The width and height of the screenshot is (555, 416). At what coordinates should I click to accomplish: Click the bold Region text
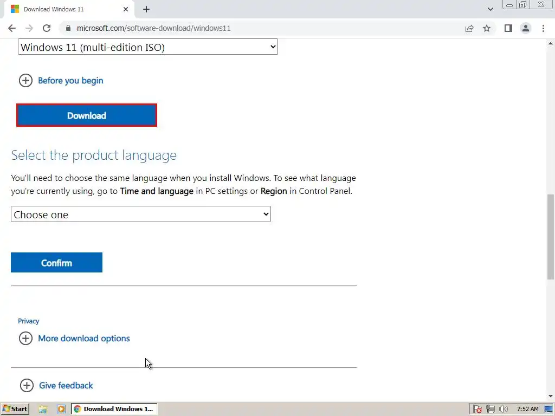pos(274,191)
